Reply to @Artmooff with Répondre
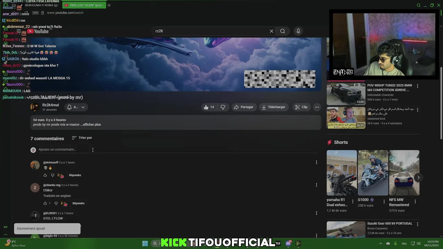Image resolution: width=443 pixels, height=249 pixels. coord(75,175)
